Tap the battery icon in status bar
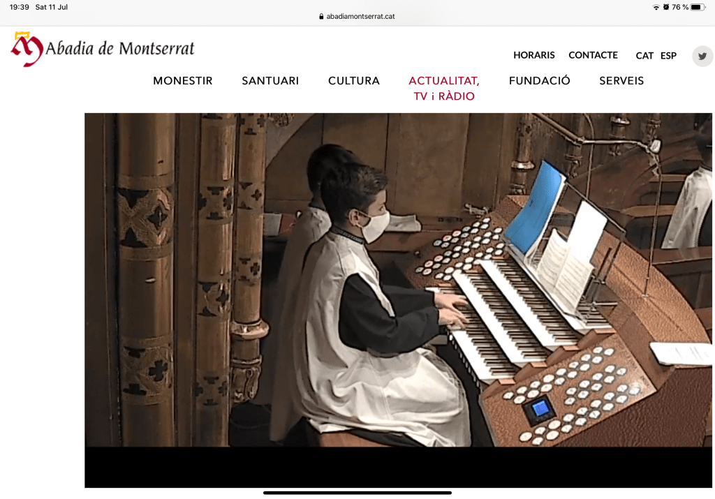715x499 pixels. (698, 7)
